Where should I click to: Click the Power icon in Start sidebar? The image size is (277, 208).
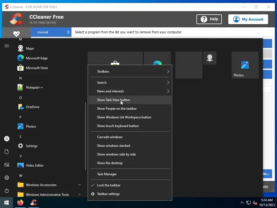[7, 191]
